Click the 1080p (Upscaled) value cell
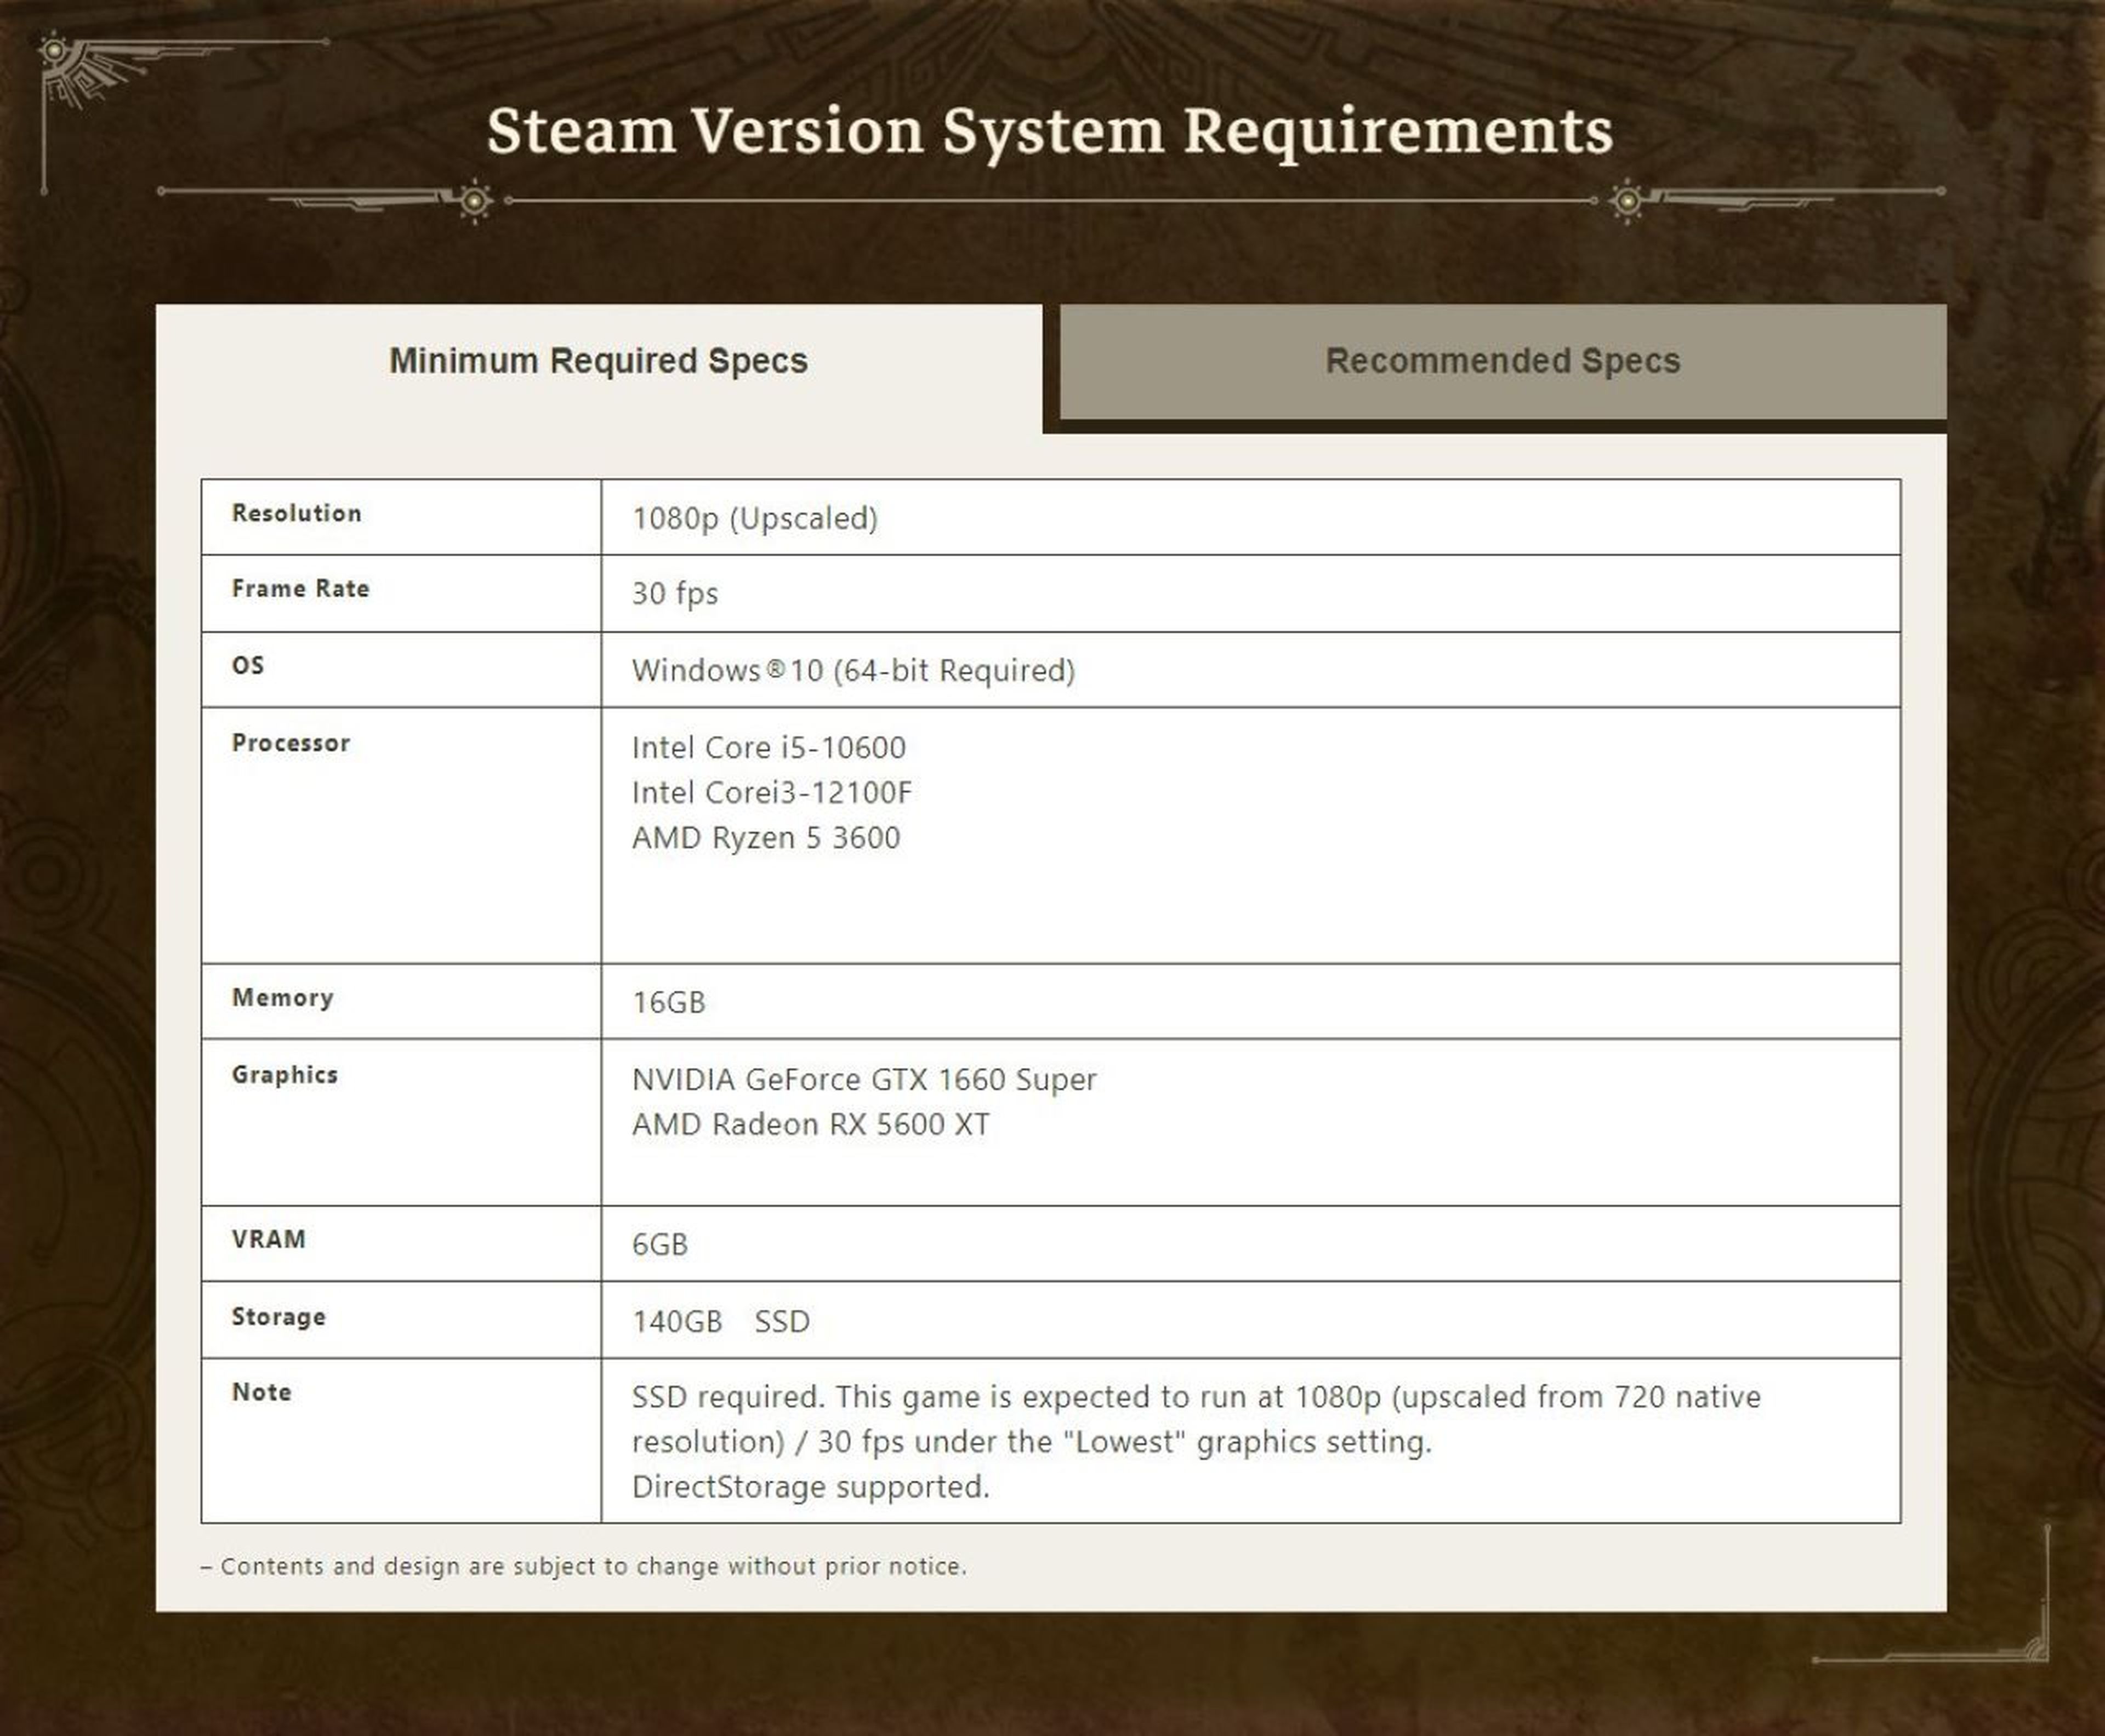Screen dimensions: 2105x1736 point(755,518)
